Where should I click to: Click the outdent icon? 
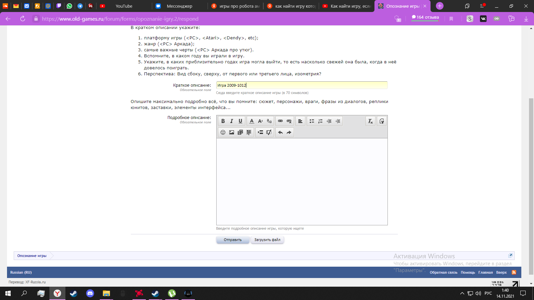click(329, 121)
